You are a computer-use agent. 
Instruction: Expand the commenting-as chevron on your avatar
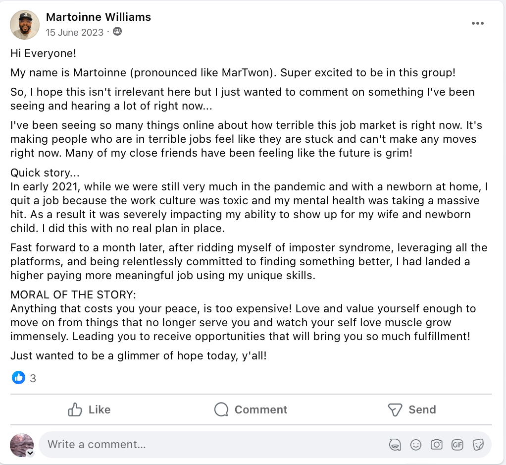coord(30,453)
